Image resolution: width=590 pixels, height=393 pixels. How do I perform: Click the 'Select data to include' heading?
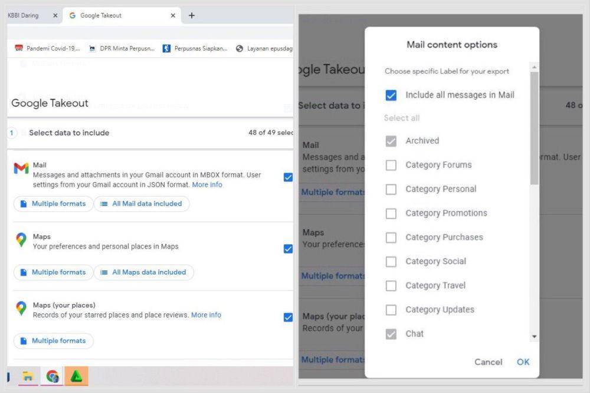(x=69, y=133)
